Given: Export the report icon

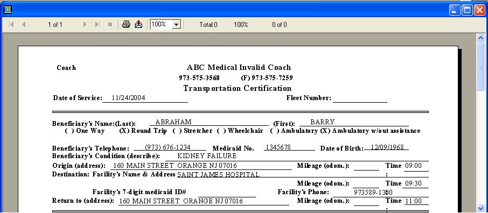Looking at the screenshot, I should (x=138, y=24).
